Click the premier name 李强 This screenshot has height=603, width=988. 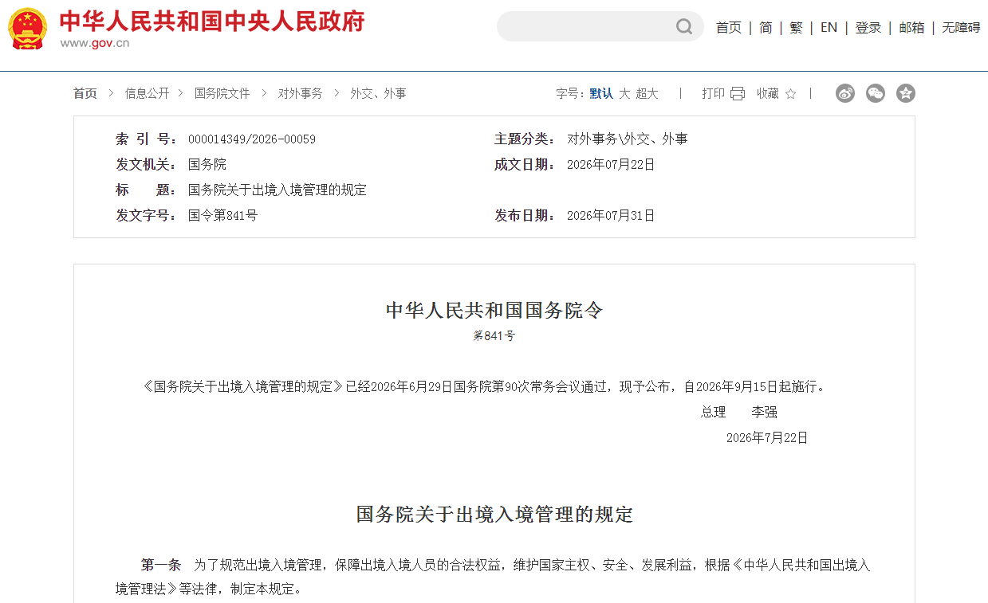pos(764,413)
